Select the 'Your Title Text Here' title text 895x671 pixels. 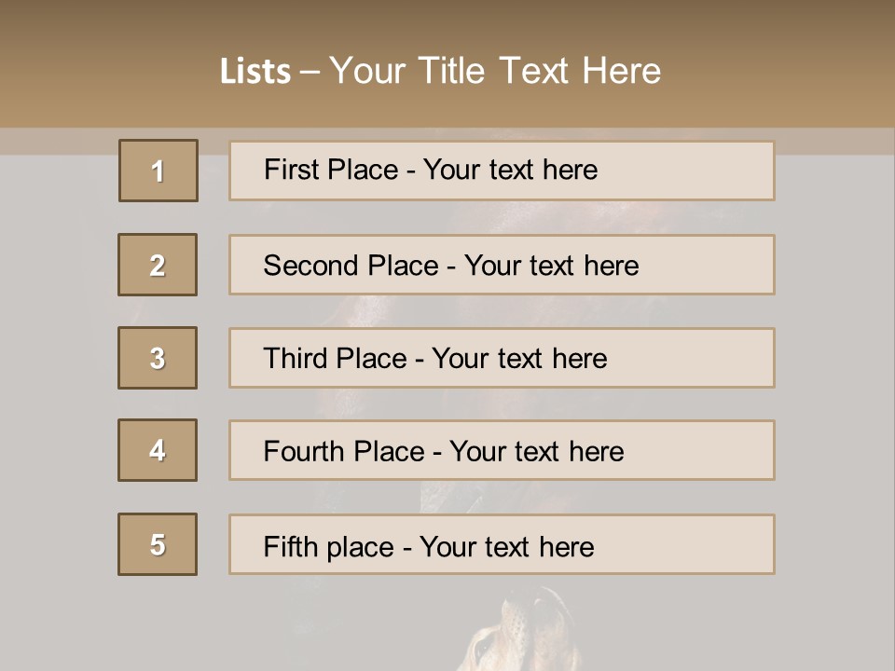(495, 71)
